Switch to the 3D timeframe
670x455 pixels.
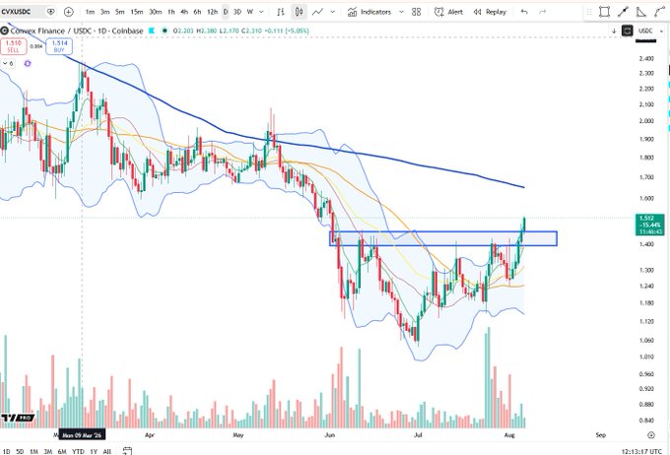(237, 12)
